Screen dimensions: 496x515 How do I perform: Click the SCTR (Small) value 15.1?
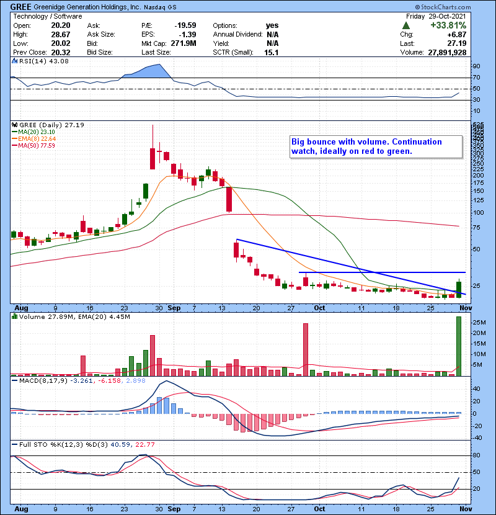[x=272, y=52]
